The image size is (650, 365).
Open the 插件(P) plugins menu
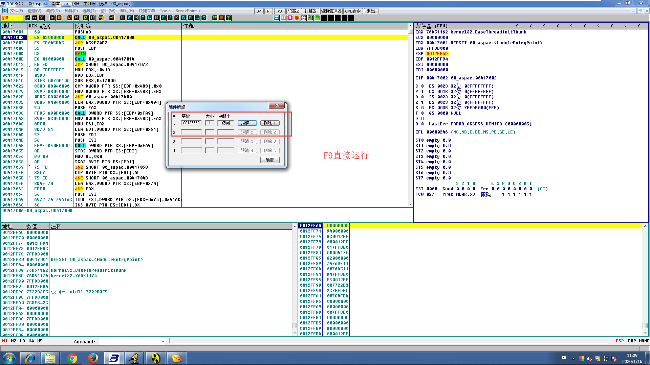point(71,11)
